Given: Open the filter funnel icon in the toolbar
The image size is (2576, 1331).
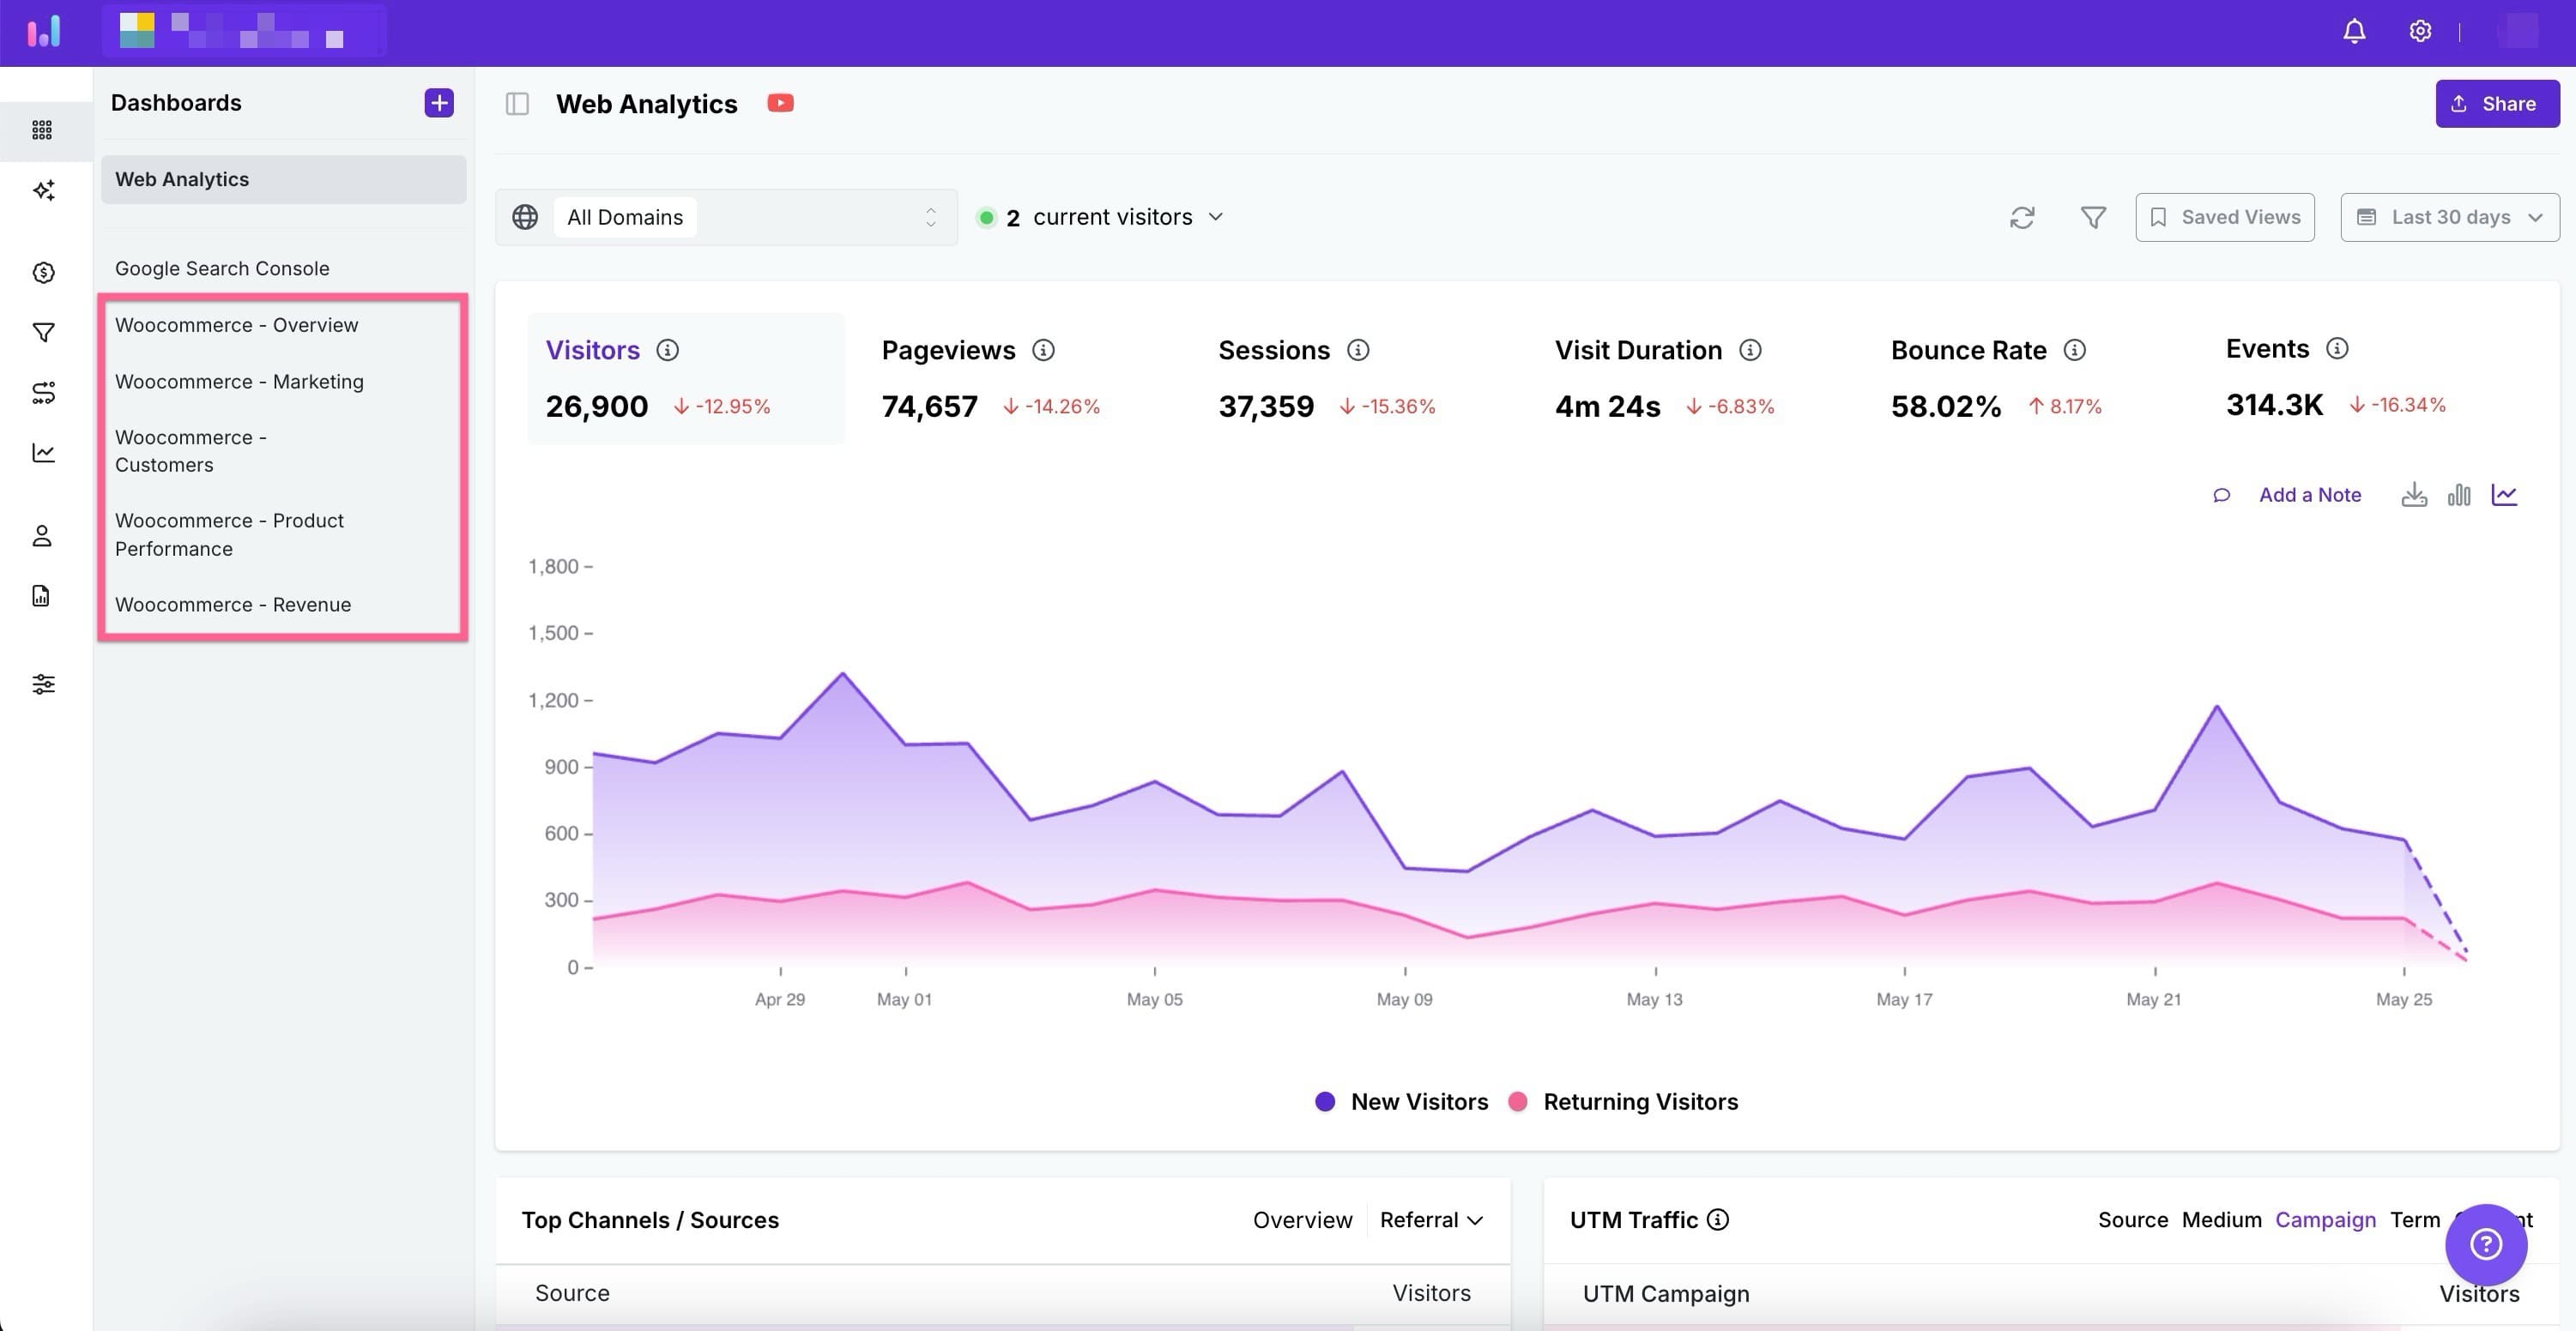Looking at the screenshot, I should [x=2092, y=217].
